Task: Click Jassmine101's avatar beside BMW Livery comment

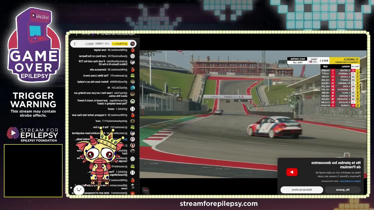Action: tap(132, 76)
